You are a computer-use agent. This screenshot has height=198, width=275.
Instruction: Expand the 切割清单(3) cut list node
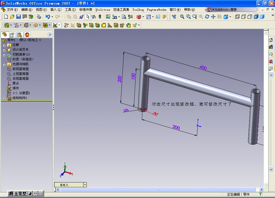pyautogui.click(x=4, y=55)
